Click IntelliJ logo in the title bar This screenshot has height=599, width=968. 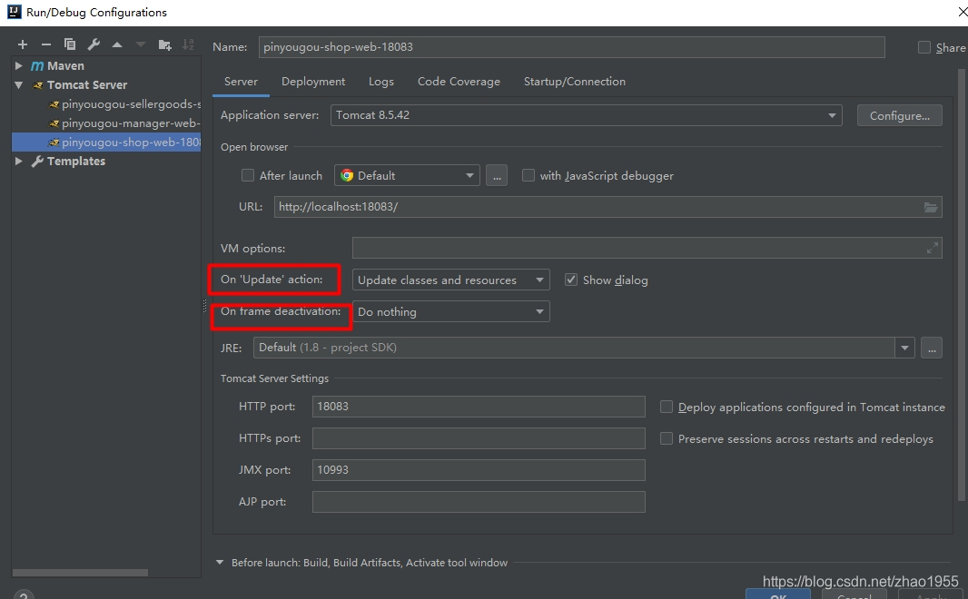(15, 12)
